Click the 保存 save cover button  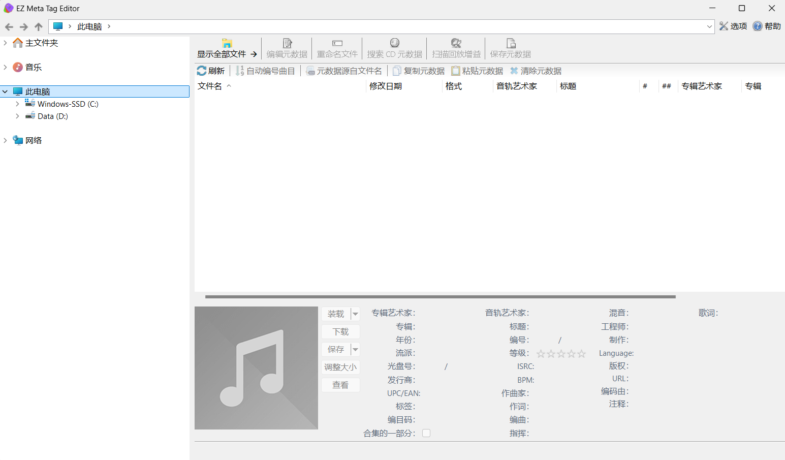336,350
